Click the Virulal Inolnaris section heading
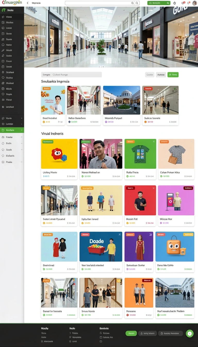Viewport: 198px width, 347px height. point(52,134)
